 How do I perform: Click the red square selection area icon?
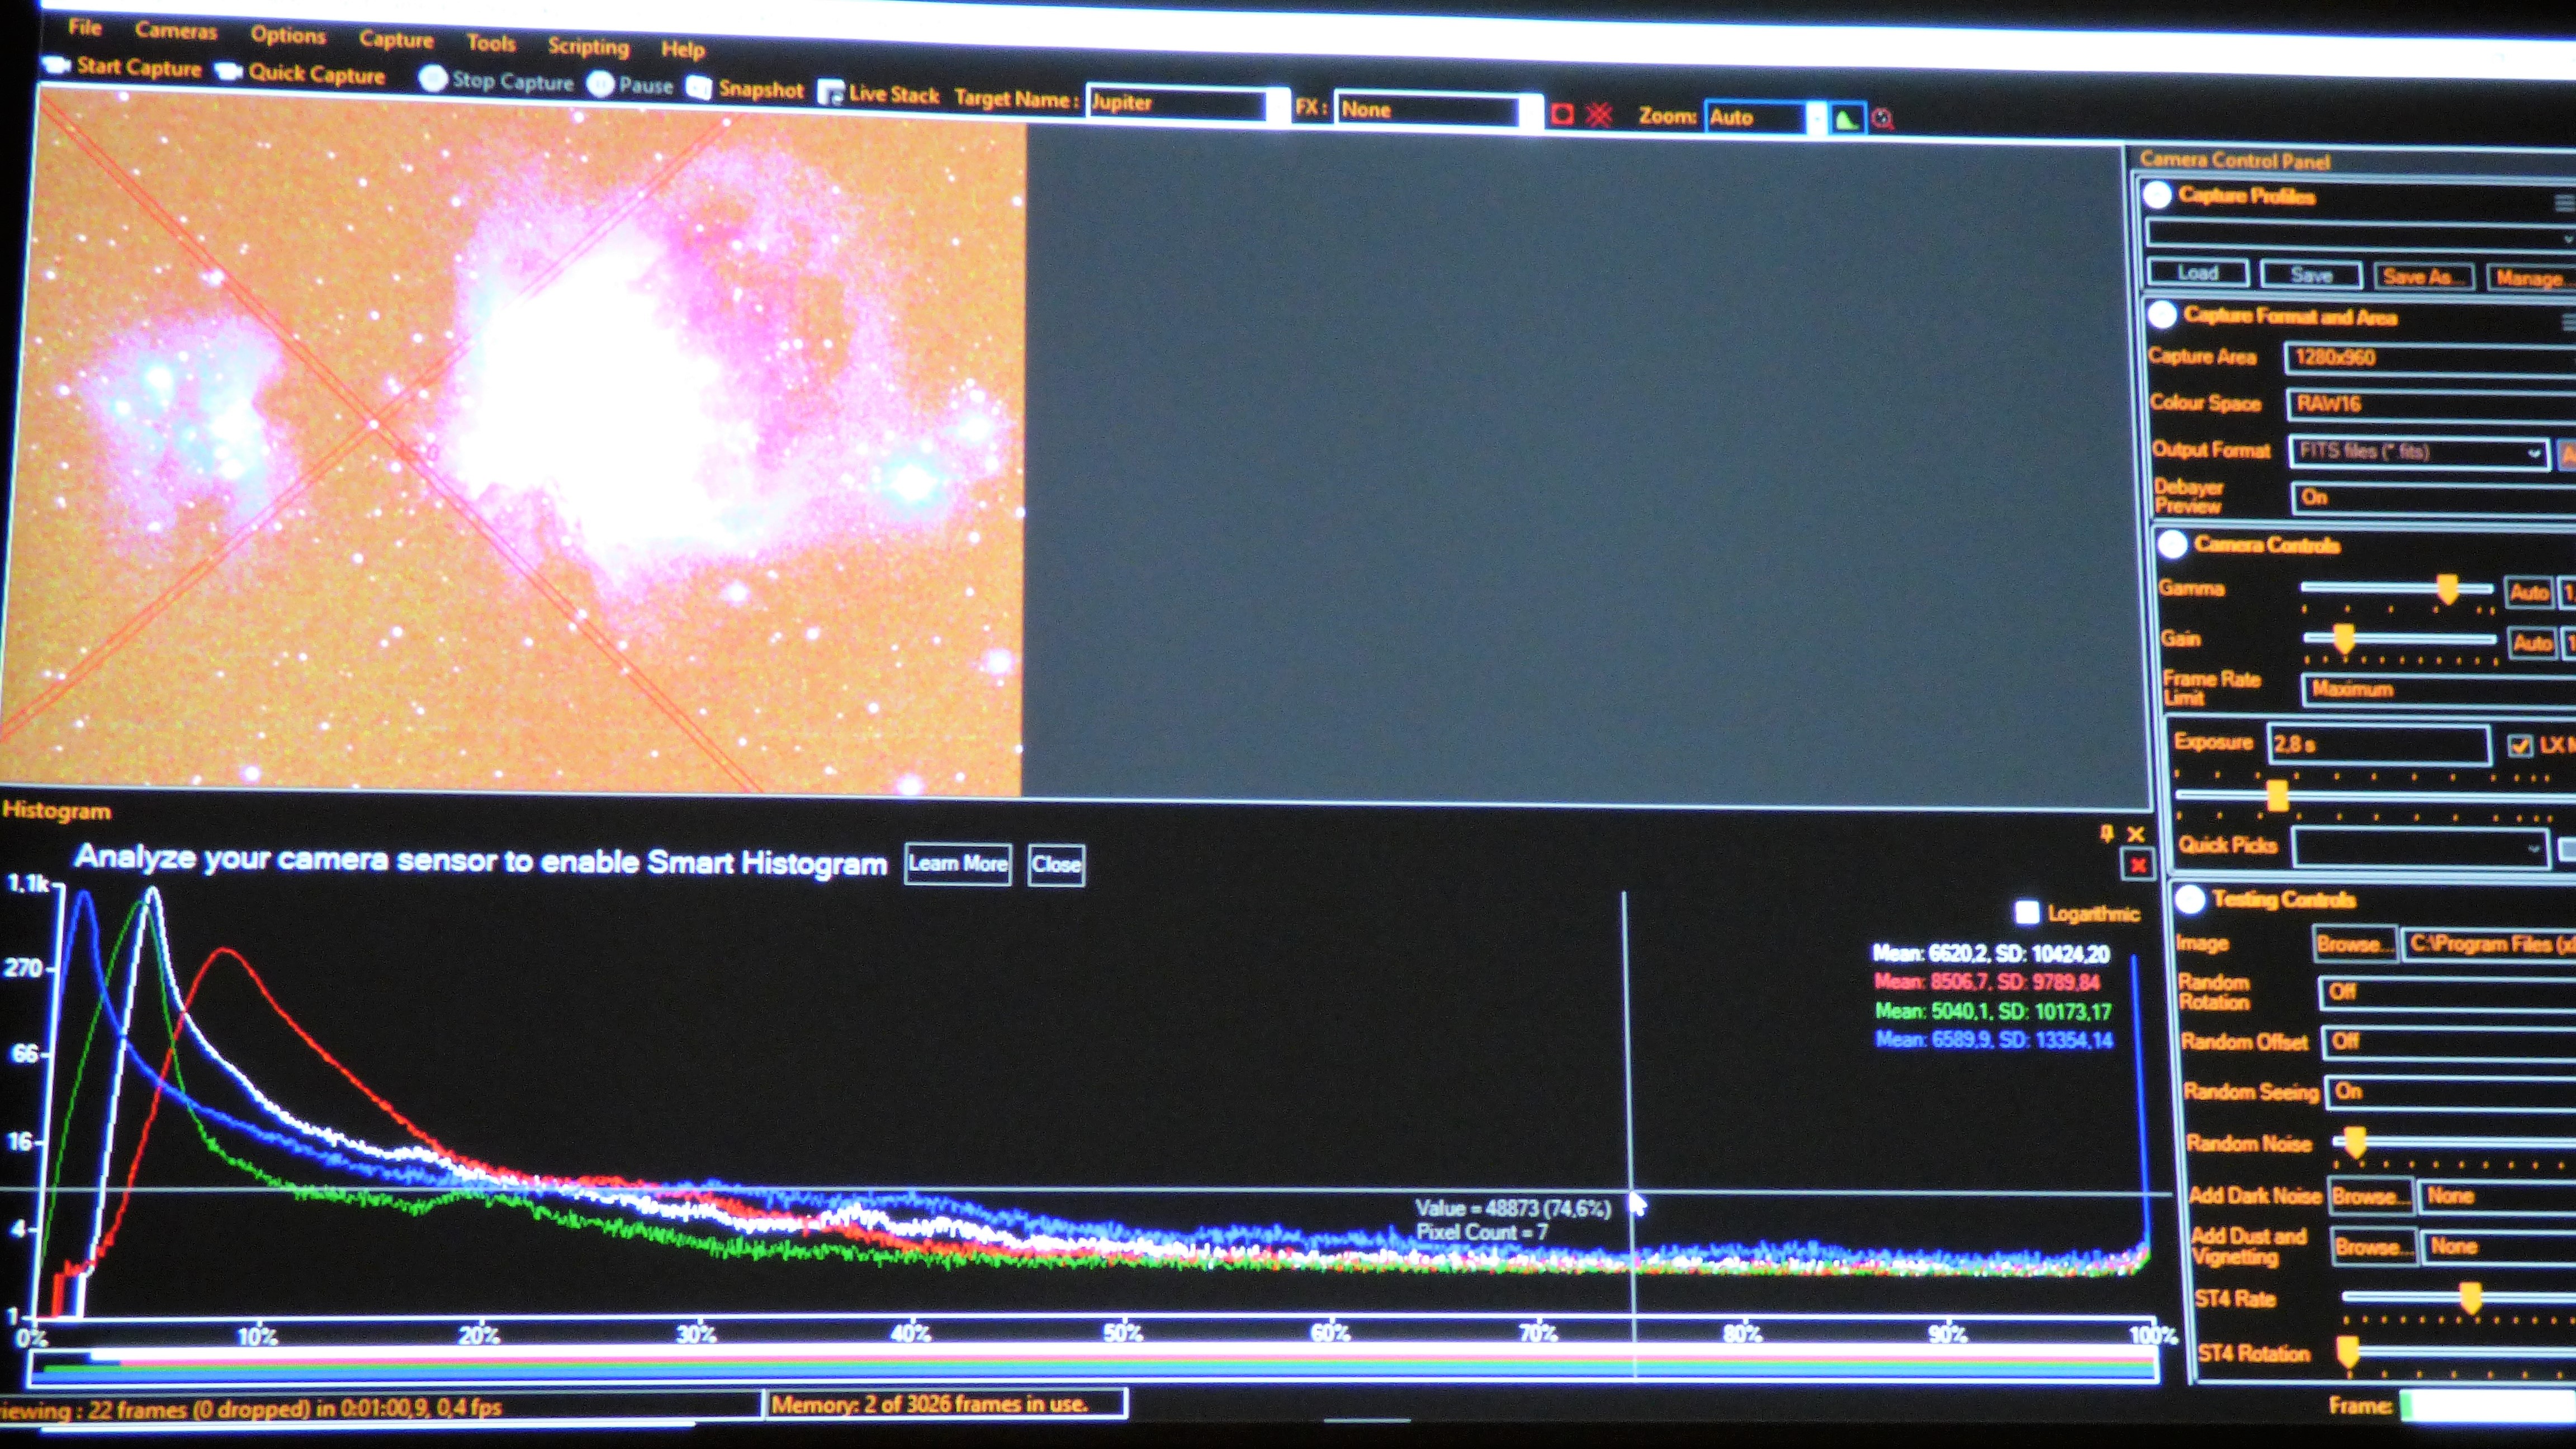[1562, 114]
